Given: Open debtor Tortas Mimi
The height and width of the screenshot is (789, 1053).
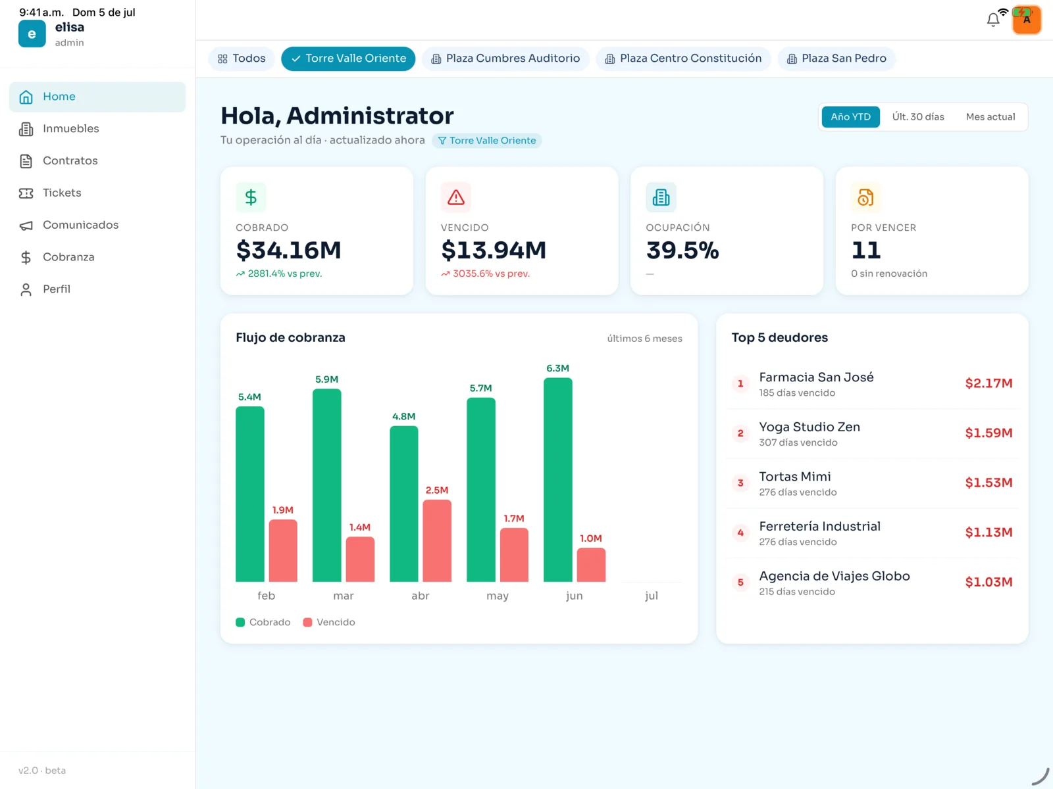Looking at the screenshot, I should point(872,483).
